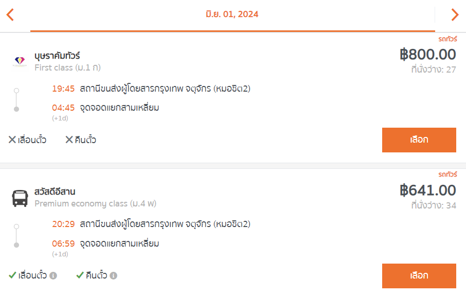
Task: Click the green check beside เลื่อนตั๋ว
Action: pos(12,275)
